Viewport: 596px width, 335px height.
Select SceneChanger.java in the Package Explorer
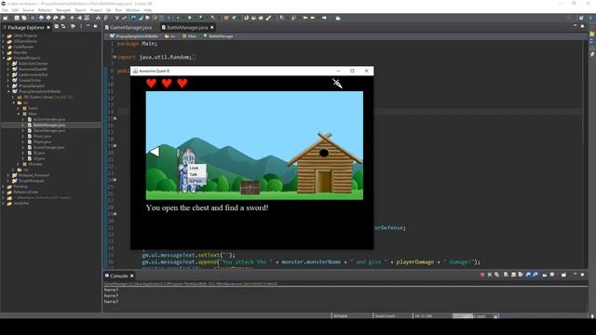click(48, 147)
